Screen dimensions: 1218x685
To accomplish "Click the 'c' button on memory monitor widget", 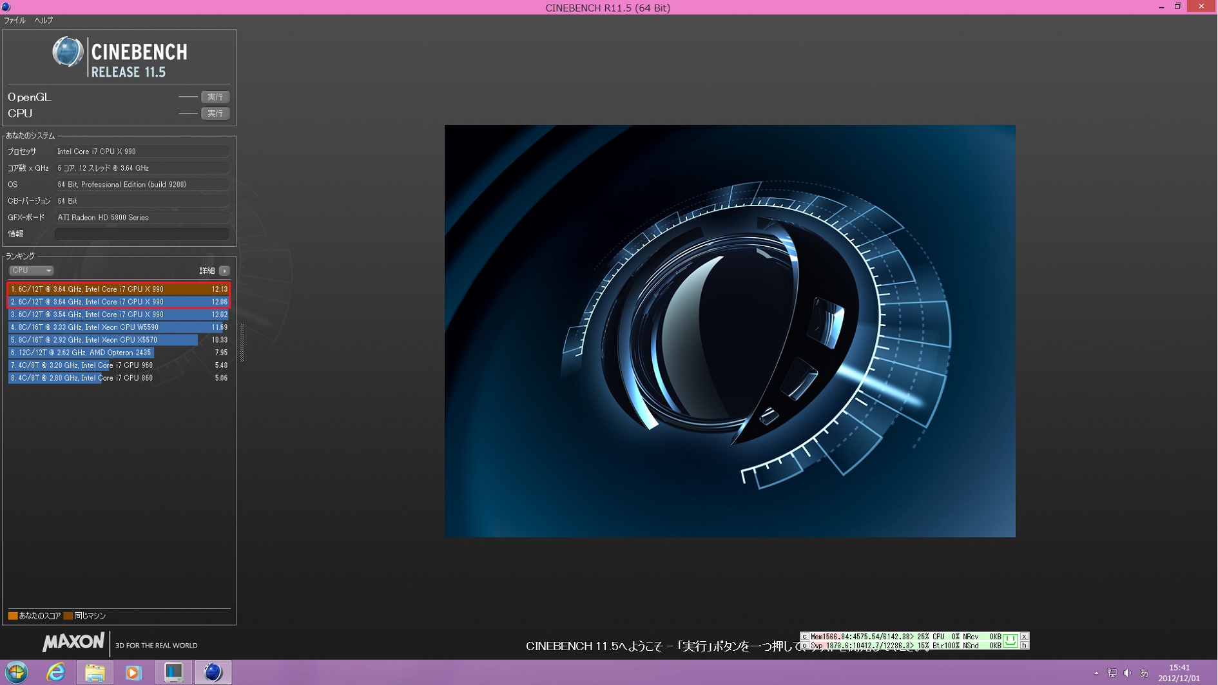I will [x=804, y=637].
